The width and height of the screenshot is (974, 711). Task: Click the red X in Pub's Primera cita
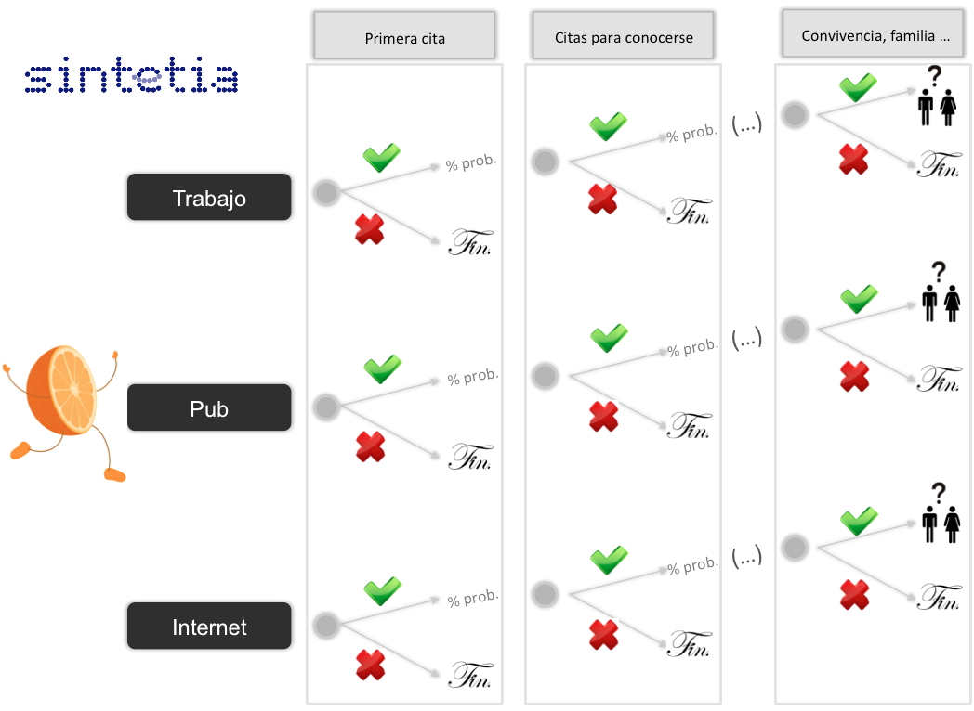371,446
